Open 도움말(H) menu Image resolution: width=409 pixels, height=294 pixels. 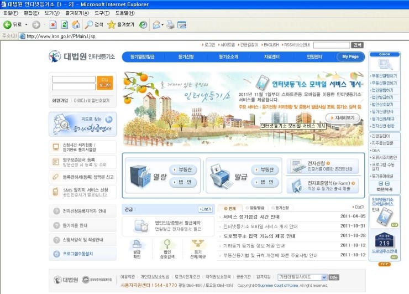pyautogui.click(x=125, y=13)
